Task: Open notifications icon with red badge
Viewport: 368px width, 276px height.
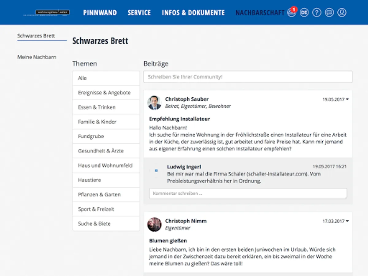Action: (292, 12)
